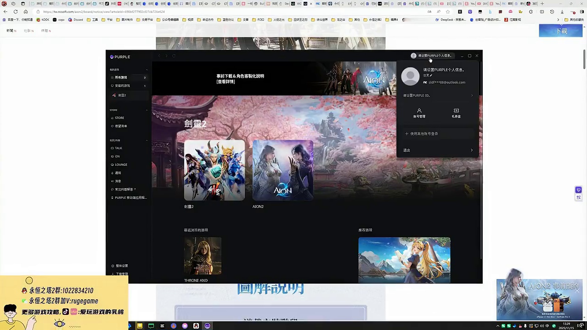Open 请设置PURPLE ID row

click(437, 95)
